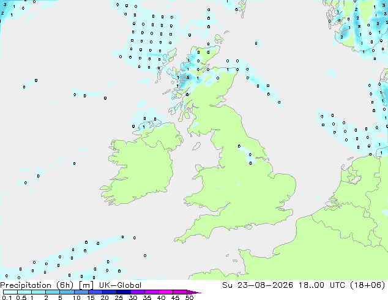Select the 5 to 10 legend color segment
Image resolution: width=388 pixels, height=300 pixels.
tap(67, 292)
